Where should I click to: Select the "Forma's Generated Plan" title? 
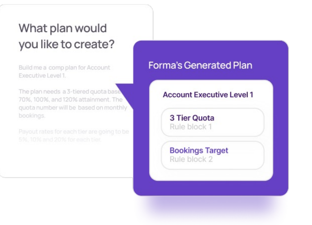tap(200, 65)
